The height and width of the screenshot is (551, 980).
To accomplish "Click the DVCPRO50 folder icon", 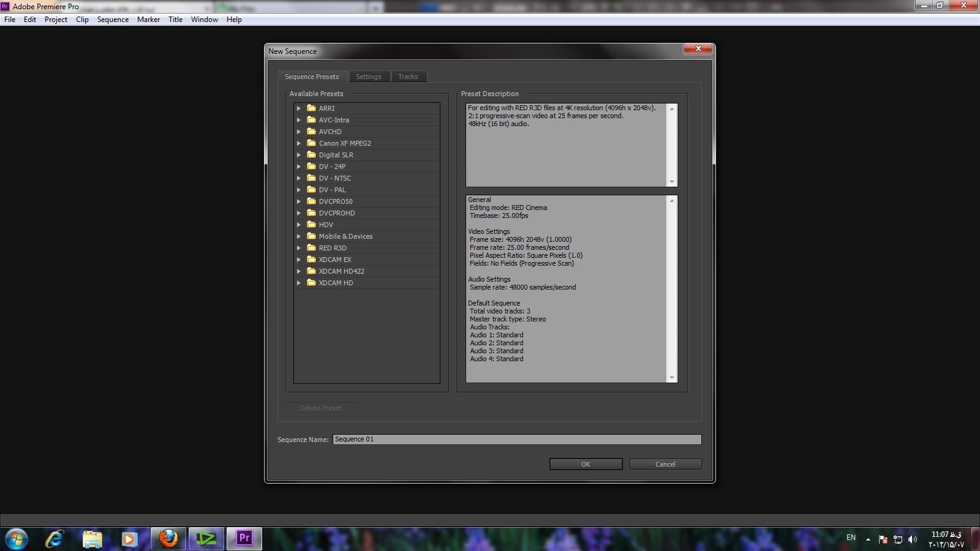I will [311, 201].
